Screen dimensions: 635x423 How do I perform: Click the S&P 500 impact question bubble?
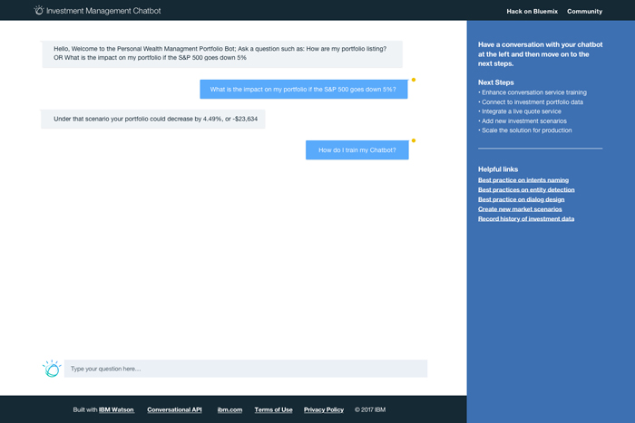pos(304,90)
